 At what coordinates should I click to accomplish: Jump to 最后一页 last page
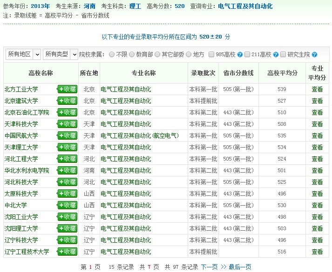pos(240,267)
